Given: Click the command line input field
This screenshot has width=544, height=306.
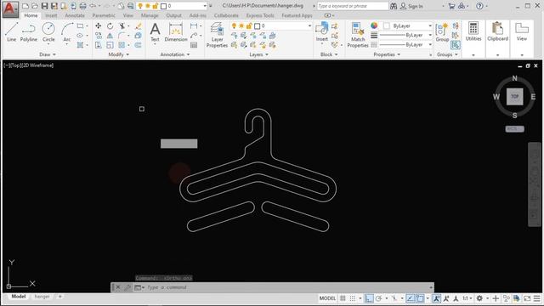Looking at the screenshot, I should (288, 287).
